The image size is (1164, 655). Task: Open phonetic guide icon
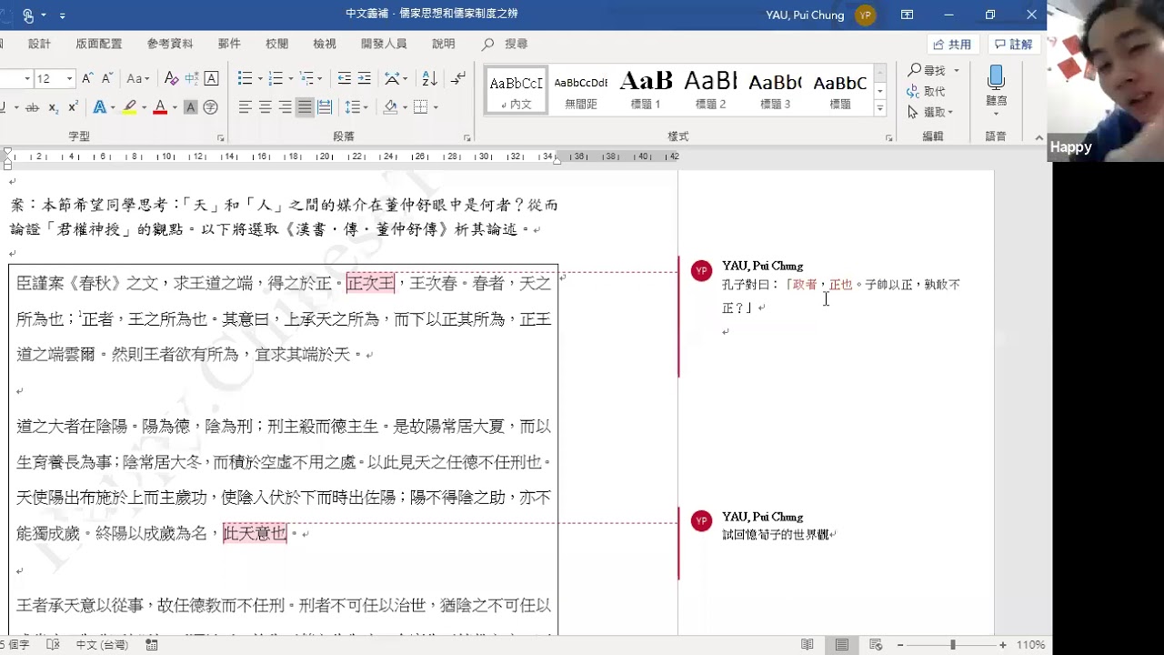pos(192,78)
